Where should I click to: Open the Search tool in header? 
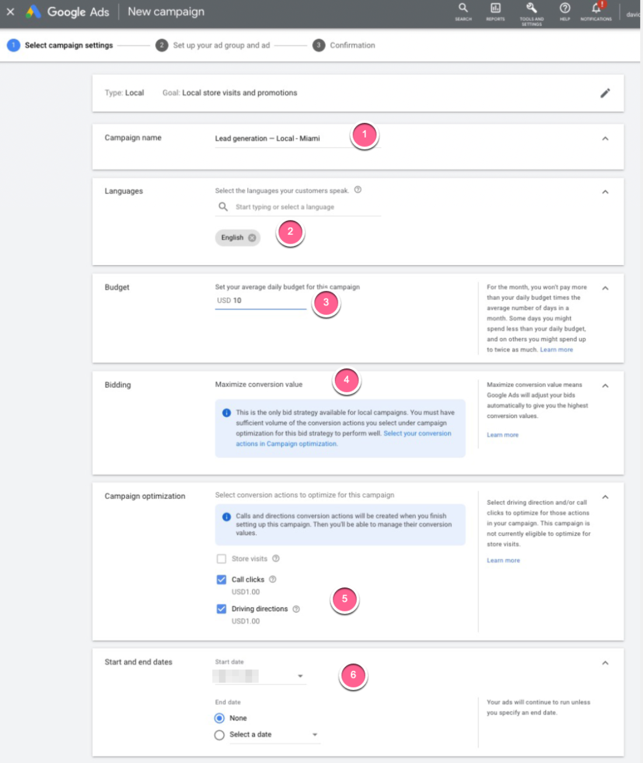463,10
